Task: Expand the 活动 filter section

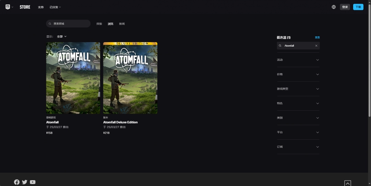Action: point(298,60)
